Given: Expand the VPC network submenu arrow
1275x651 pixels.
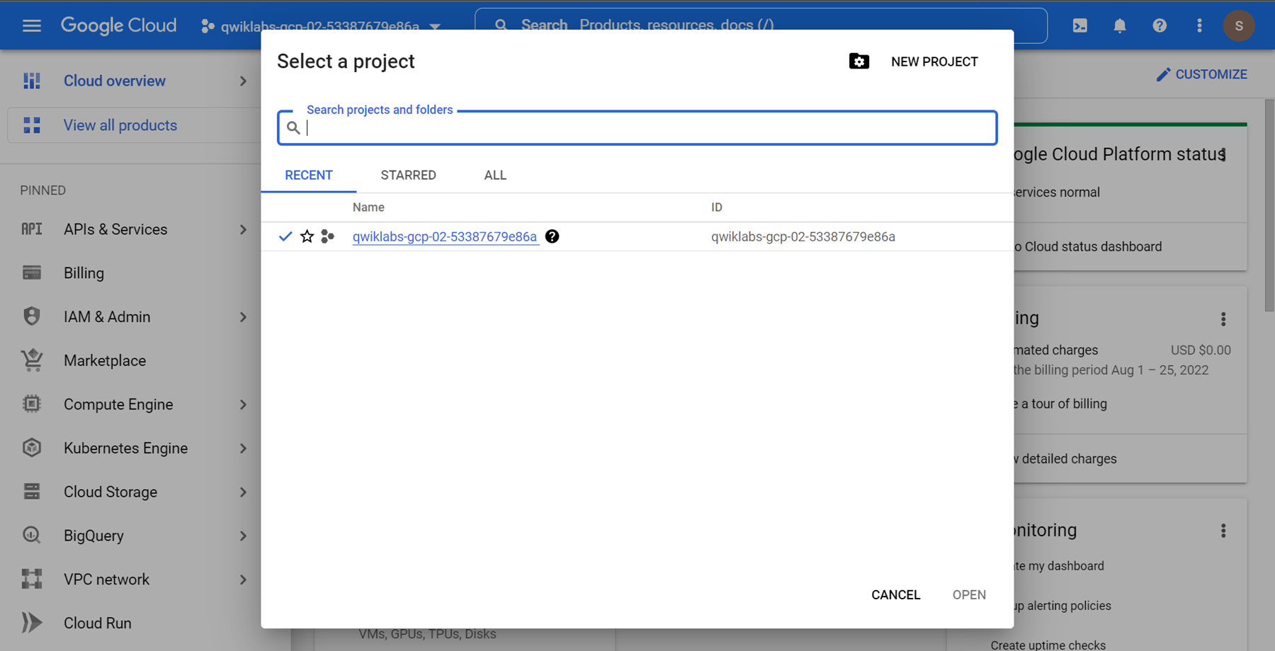Looking at the screenshot, I should 243,580.
